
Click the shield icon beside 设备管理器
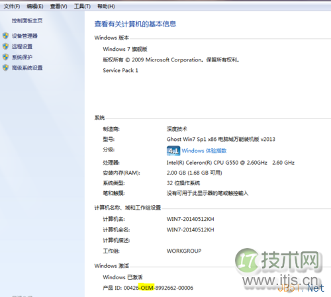coord(6,36)
